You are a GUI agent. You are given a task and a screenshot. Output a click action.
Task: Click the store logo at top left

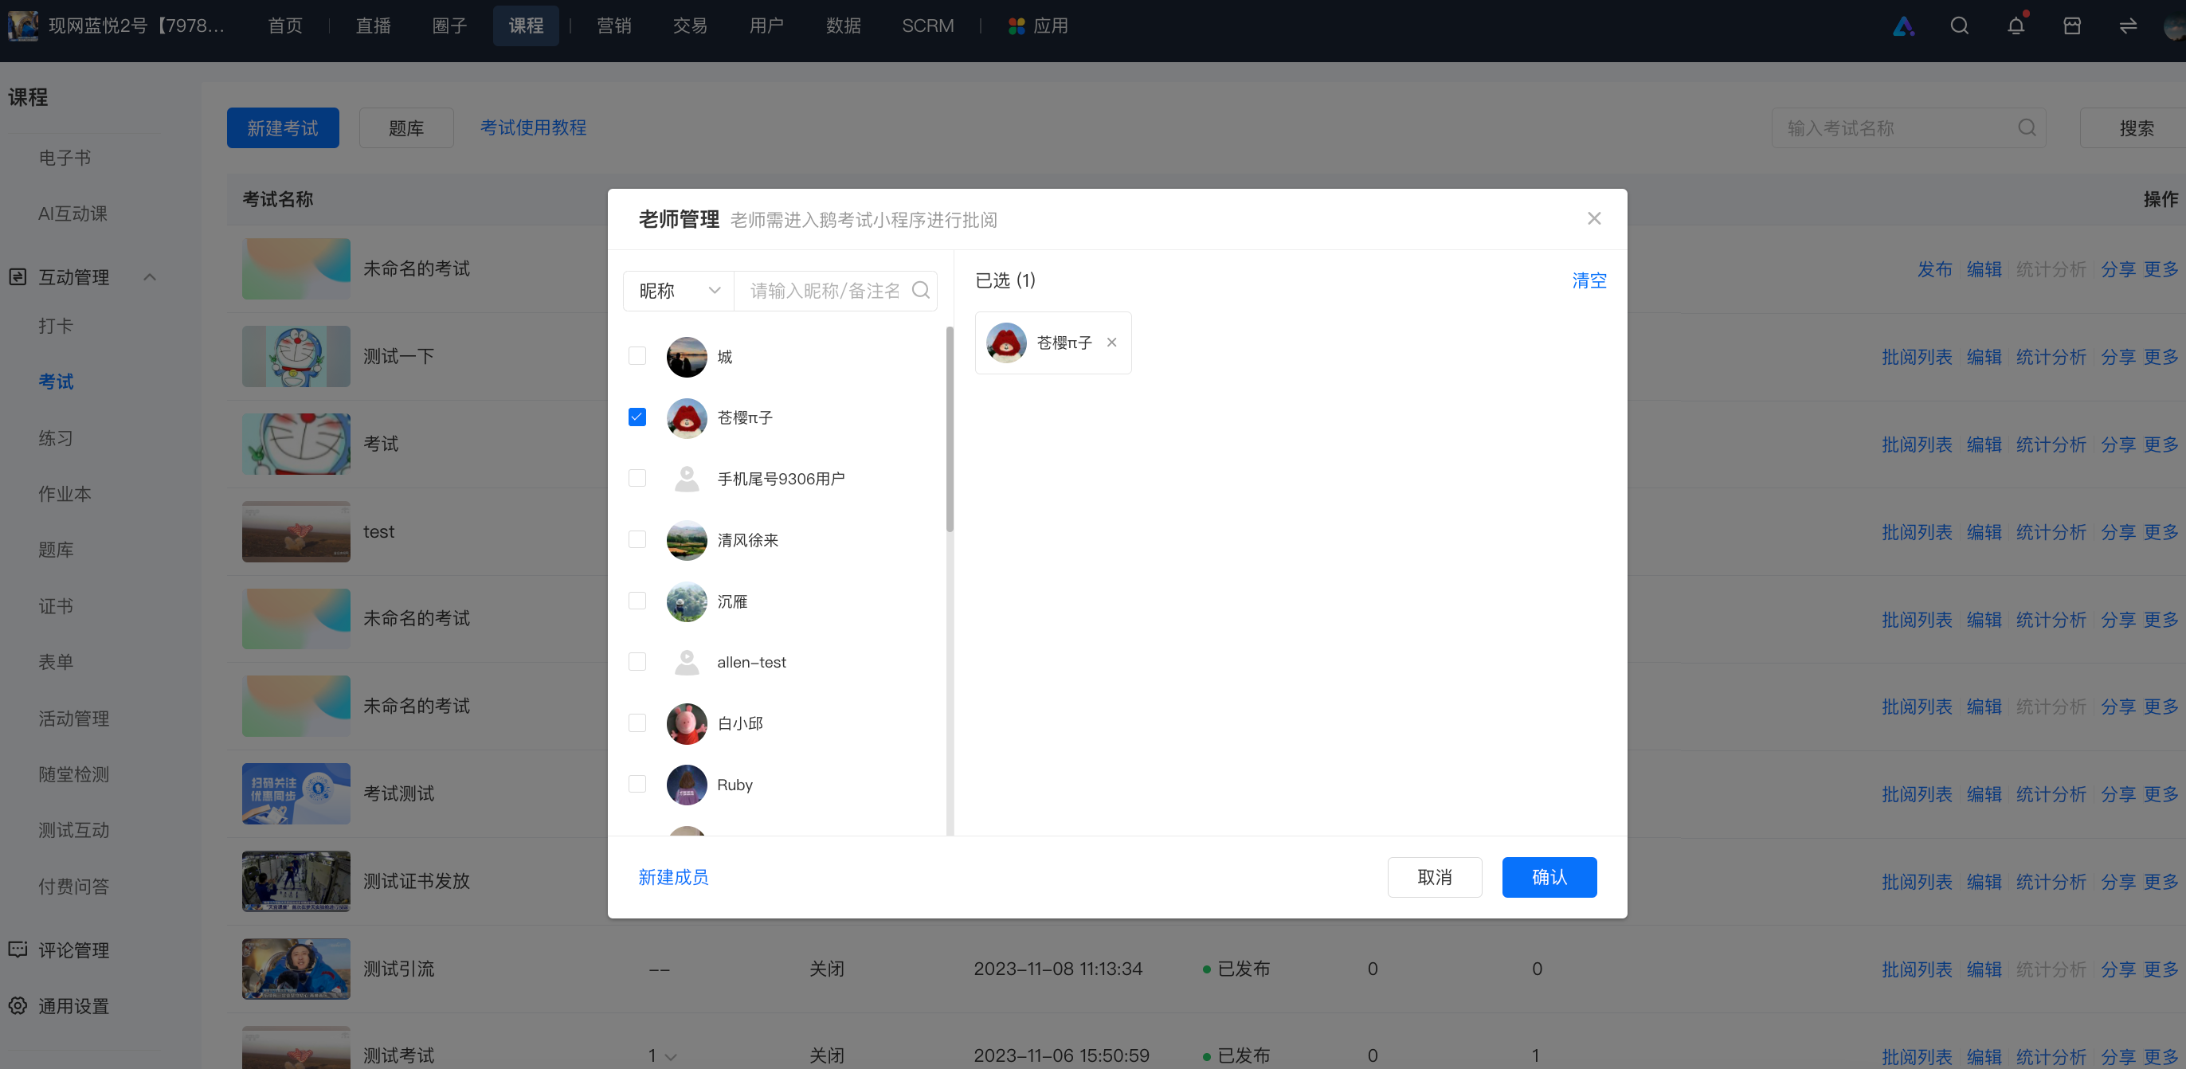click(x=23, y=25)
